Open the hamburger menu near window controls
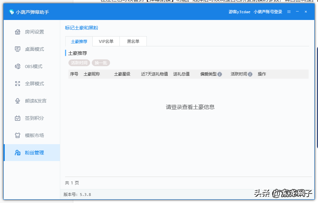 pyautogui.click(x=289, y=12)
